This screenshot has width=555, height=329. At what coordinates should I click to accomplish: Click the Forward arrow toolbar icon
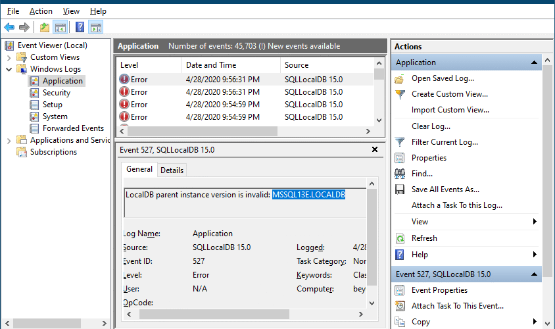24,27
